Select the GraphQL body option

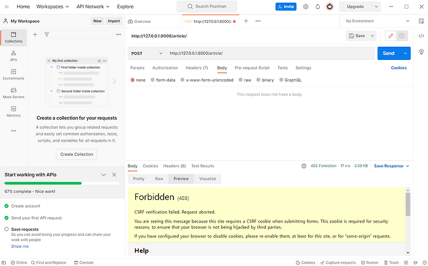point(281,80)
